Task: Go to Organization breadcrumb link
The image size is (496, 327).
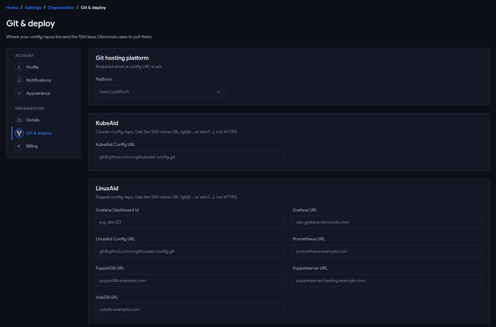Action: click(x=61, y=7)
